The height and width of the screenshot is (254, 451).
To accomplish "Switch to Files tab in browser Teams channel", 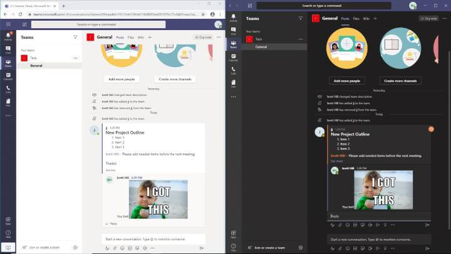I will click(130, 38).
